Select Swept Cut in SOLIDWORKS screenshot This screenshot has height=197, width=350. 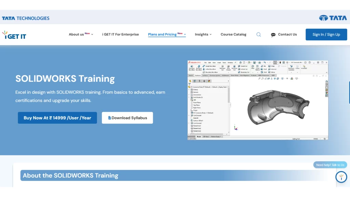243,66
